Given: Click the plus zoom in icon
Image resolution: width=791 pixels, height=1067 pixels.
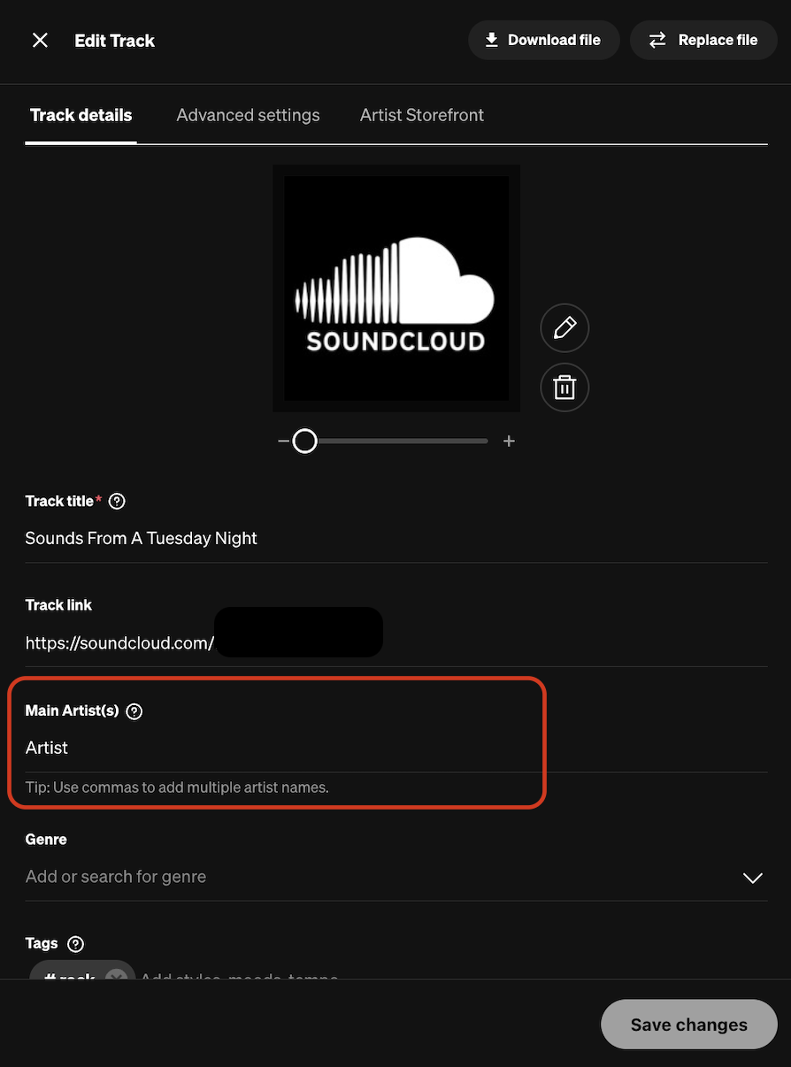Looking at the screenshot, I should tap(509, 441).
